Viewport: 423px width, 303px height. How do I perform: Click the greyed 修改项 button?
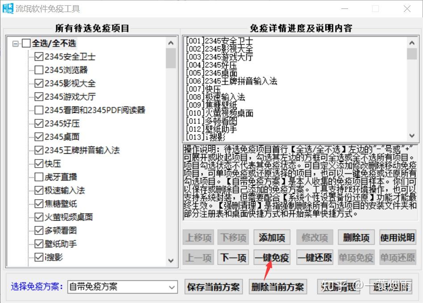point(315,237)
